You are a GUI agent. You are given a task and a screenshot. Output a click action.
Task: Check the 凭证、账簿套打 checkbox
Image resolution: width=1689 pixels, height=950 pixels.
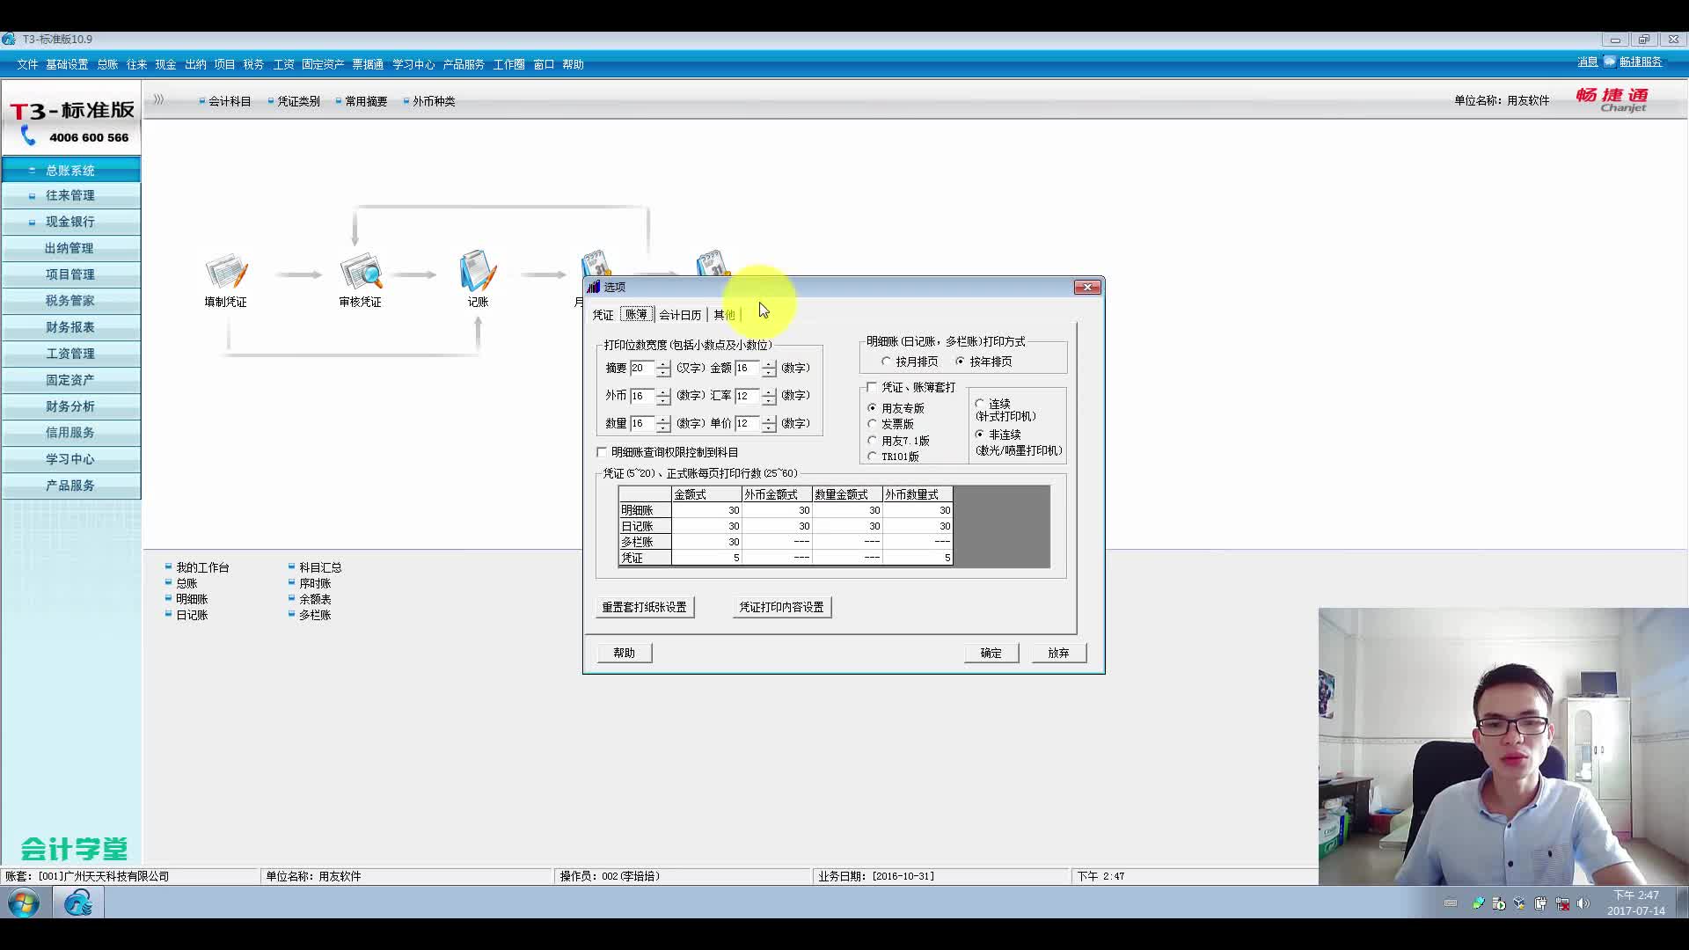coord(873,387)
